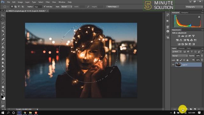Add a Vibrance adjustment
This screenshot has width=204, height=115.
193,36
